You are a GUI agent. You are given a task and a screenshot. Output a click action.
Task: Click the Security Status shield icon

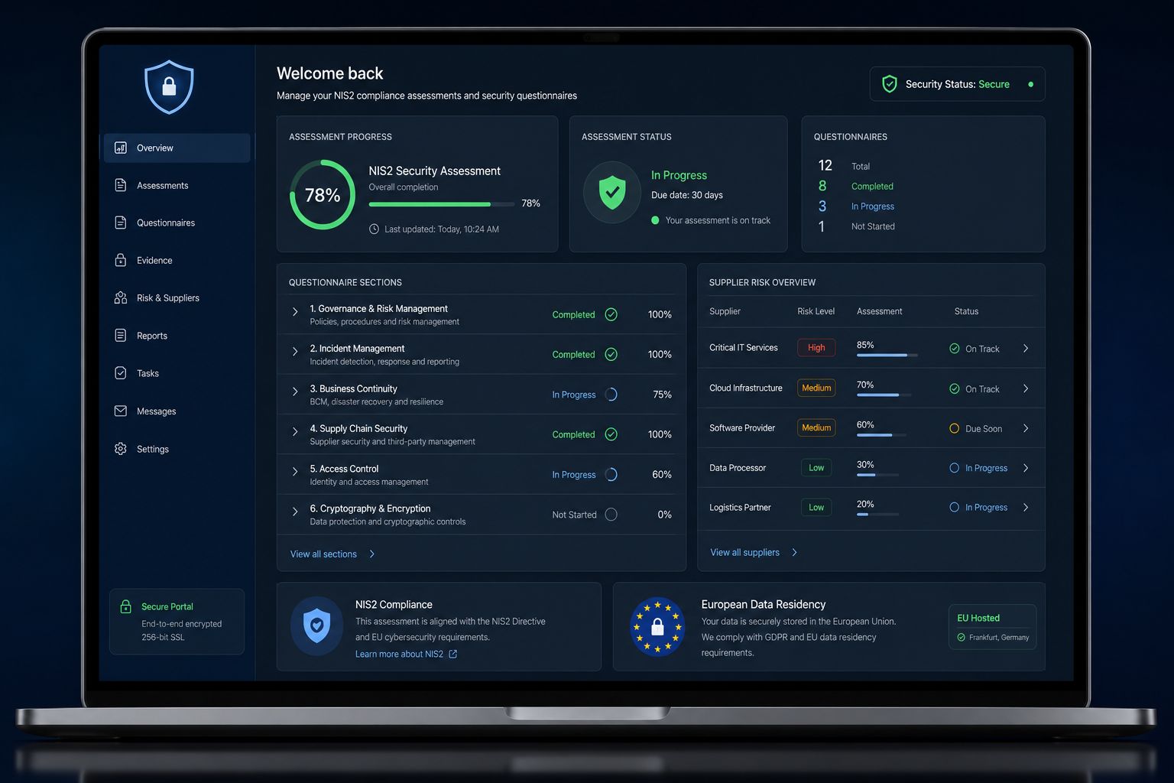(890, 84)
